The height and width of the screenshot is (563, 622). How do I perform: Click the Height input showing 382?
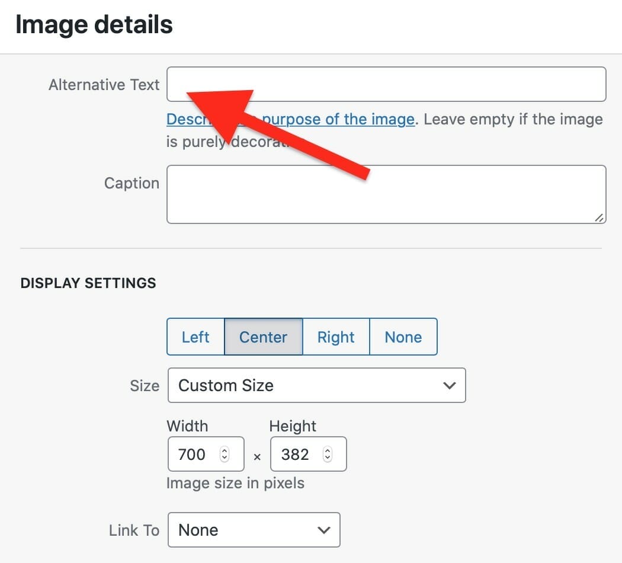293,454
